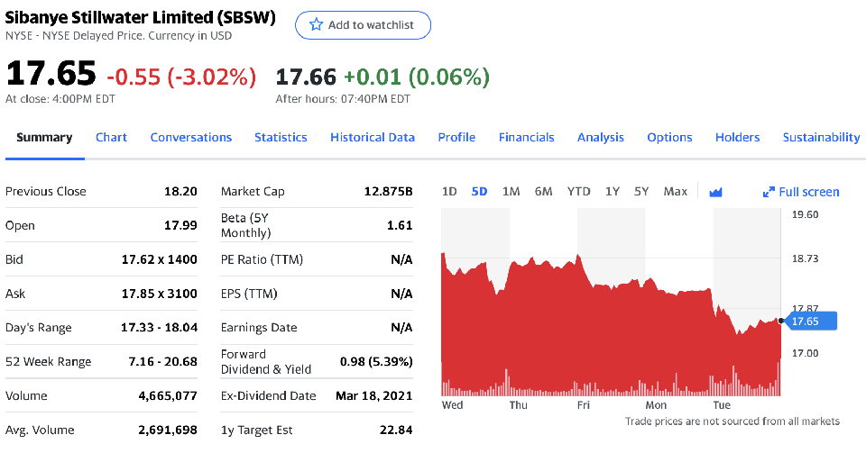This screenshot has width=866, height=462.
Task: Open the Historical Data tab
Action: 373,137
